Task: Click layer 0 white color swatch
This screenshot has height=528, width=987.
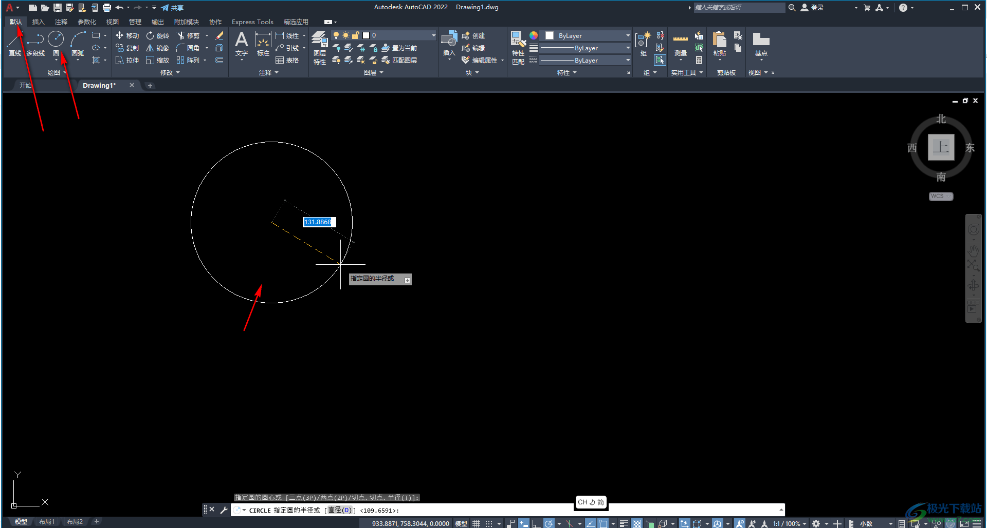Action: pyautogui.click(x=366, y=35)
